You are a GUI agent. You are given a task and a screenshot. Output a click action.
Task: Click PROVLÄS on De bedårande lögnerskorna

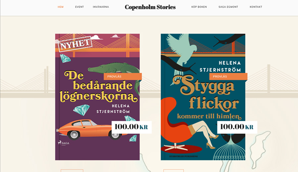click(123, 76)
